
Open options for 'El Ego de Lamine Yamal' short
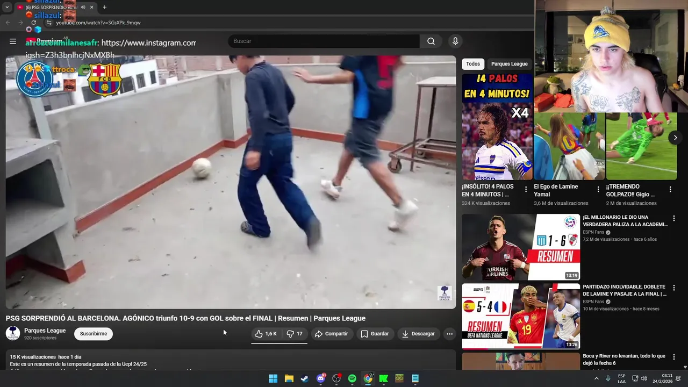pos(598,189)
